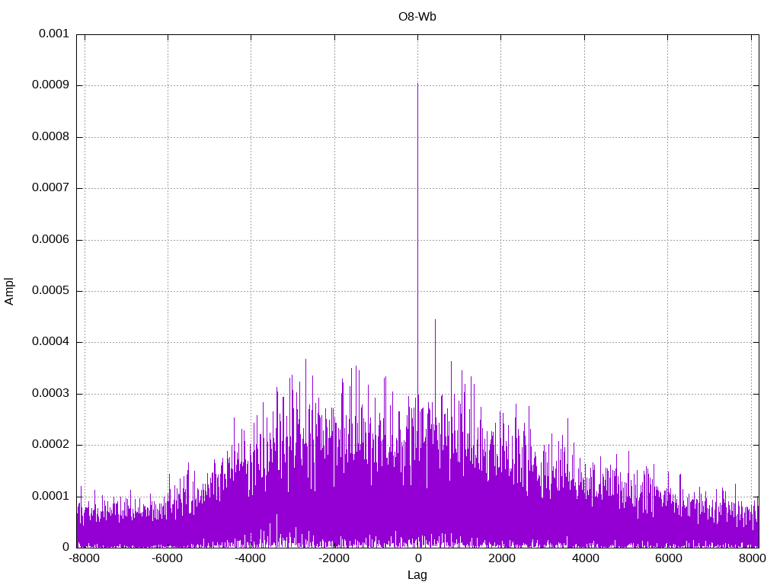
Task: Click the 0.0003 y-axis tick label
Action: click(50, 394)
